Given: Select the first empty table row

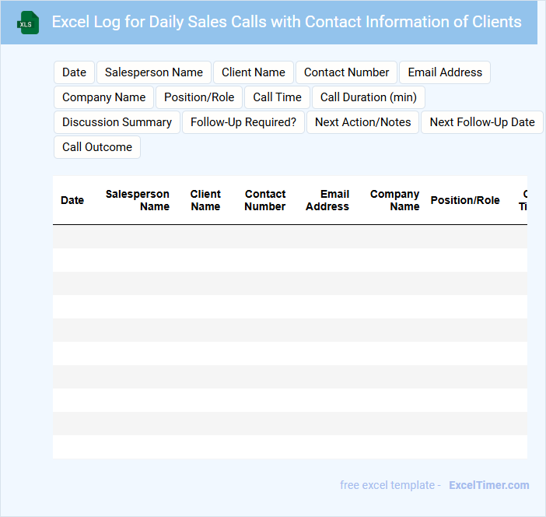Looking at the screenshot, I should 289,237.
